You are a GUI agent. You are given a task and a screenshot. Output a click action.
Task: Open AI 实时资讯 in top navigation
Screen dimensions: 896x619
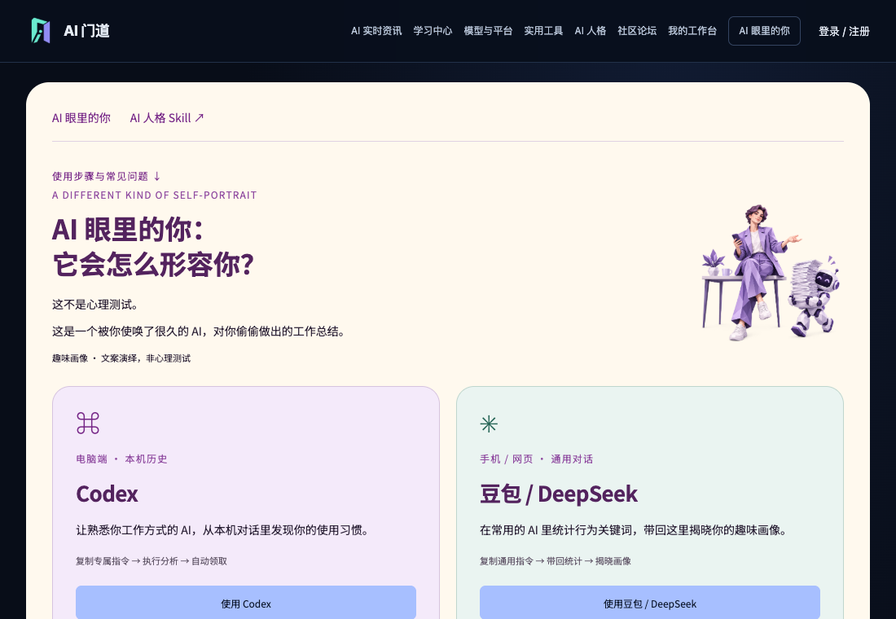376,31
